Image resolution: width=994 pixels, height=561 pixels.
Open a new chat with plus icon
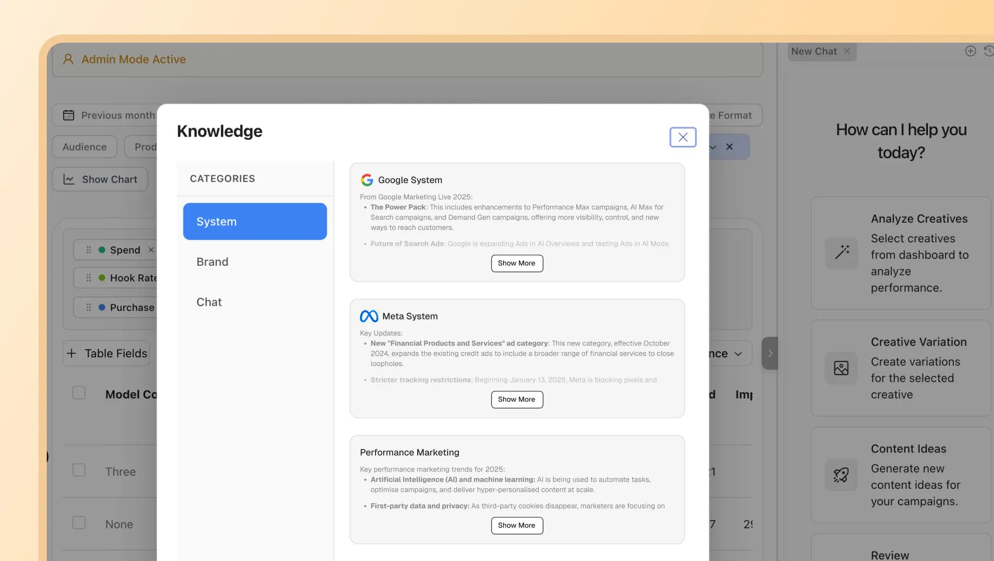tap(970, 51)
